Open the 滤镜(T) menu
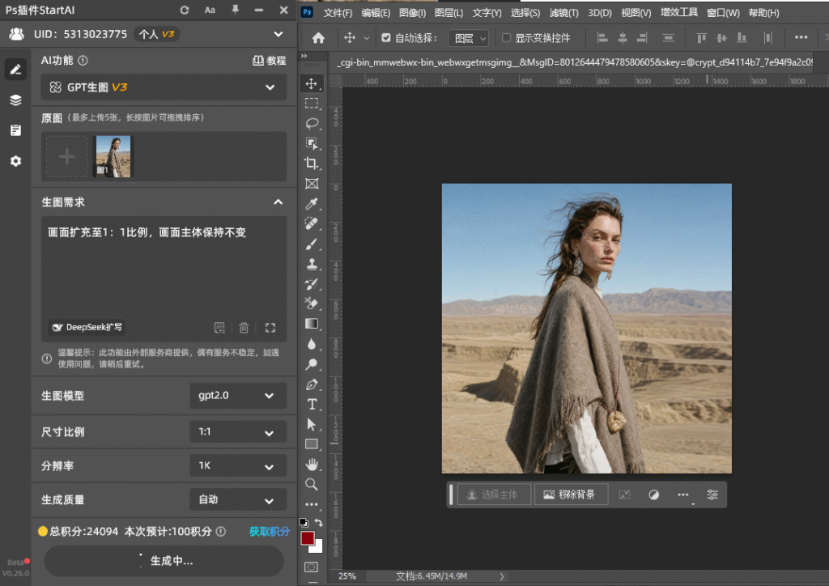Viewport: 829px width, 586px height. [x=564, y=13]
